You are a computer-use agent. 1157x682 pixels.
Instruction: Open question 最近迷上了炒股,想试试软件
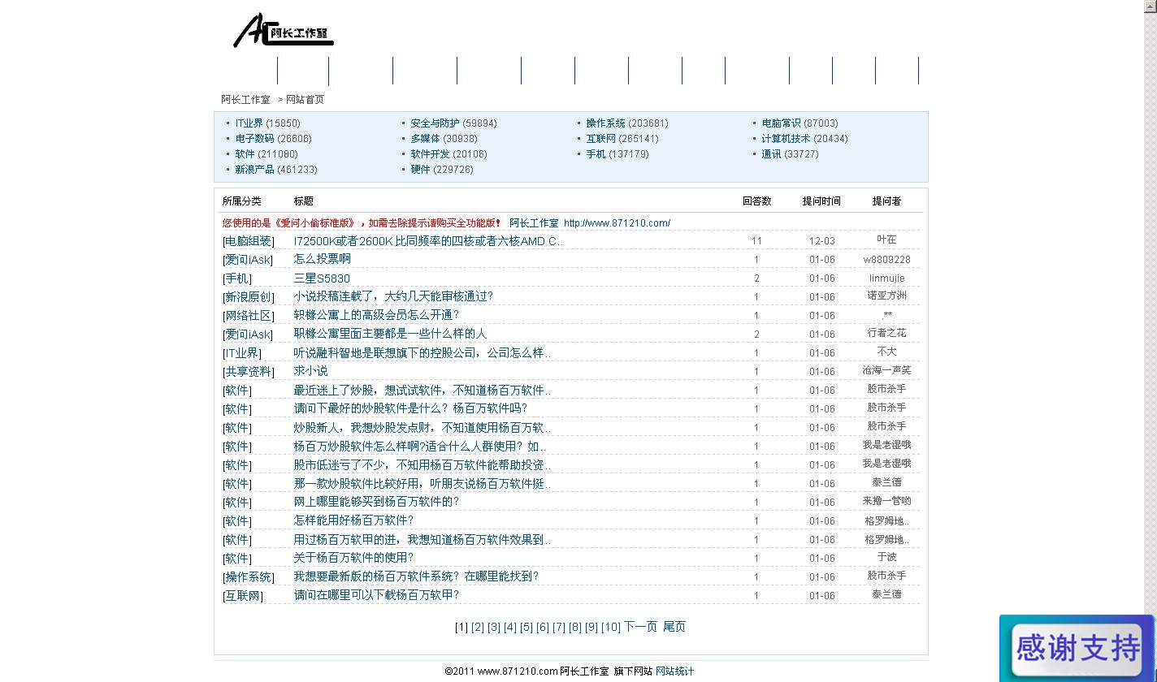click(x=422, y=391)
